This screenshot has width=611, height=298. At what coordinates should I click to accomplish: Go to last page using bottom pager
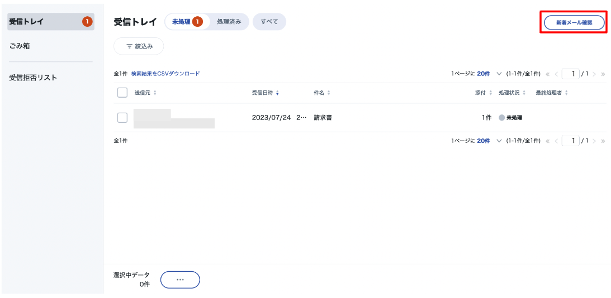coord(603,141)
